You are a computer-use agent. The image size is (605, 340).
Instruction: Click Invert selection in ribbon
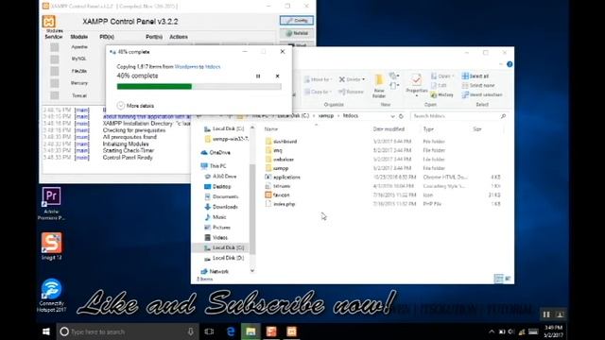(x=482, y=94)
